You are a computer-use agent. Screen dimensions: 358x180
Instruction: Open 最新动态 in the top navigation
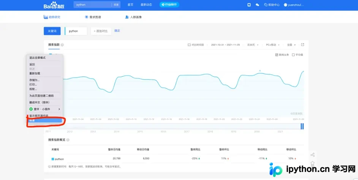pyautogui.click(x=146, y=5)
